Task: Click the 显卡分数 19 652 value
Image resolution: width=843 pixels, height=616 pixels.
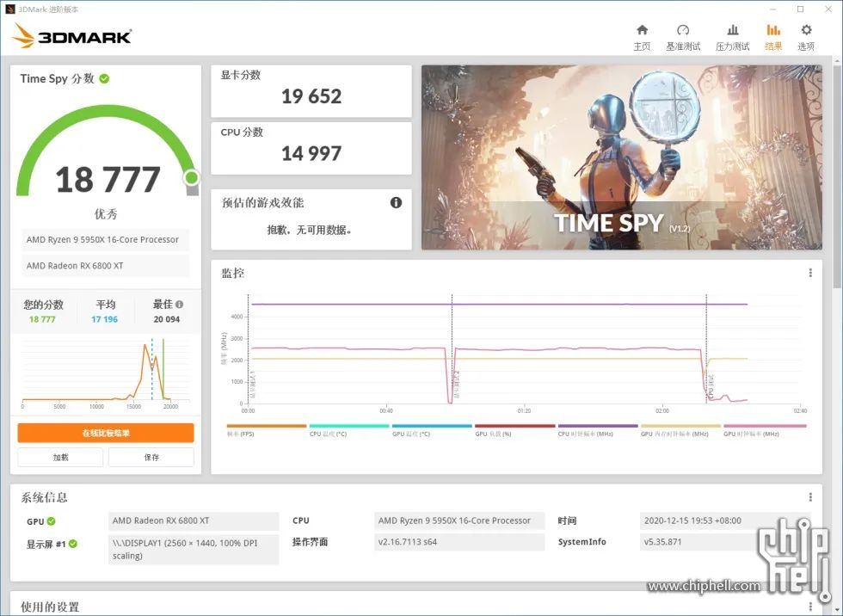Action: (311, 96)
